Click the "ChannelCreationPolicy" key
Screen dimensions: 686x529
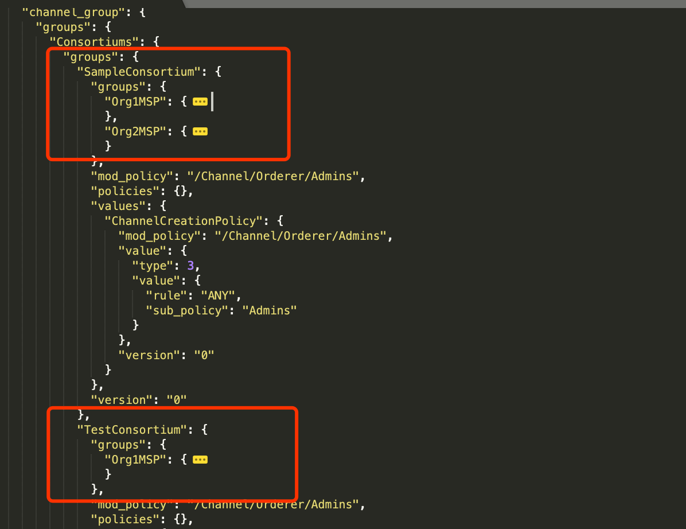(x=184, y=221)
